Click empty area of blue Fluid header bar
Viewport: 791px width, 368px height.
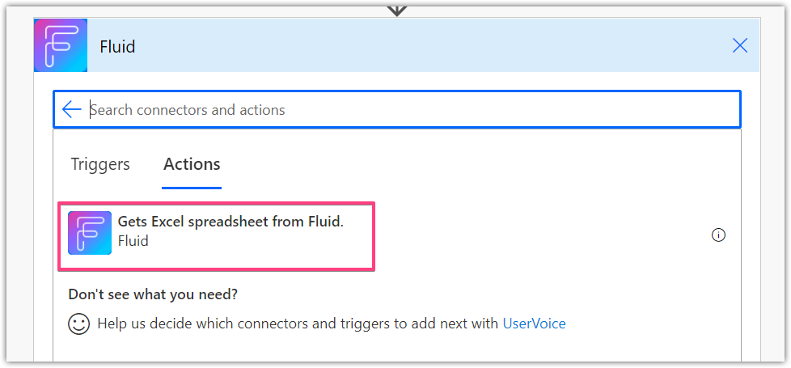coord(429,46)
